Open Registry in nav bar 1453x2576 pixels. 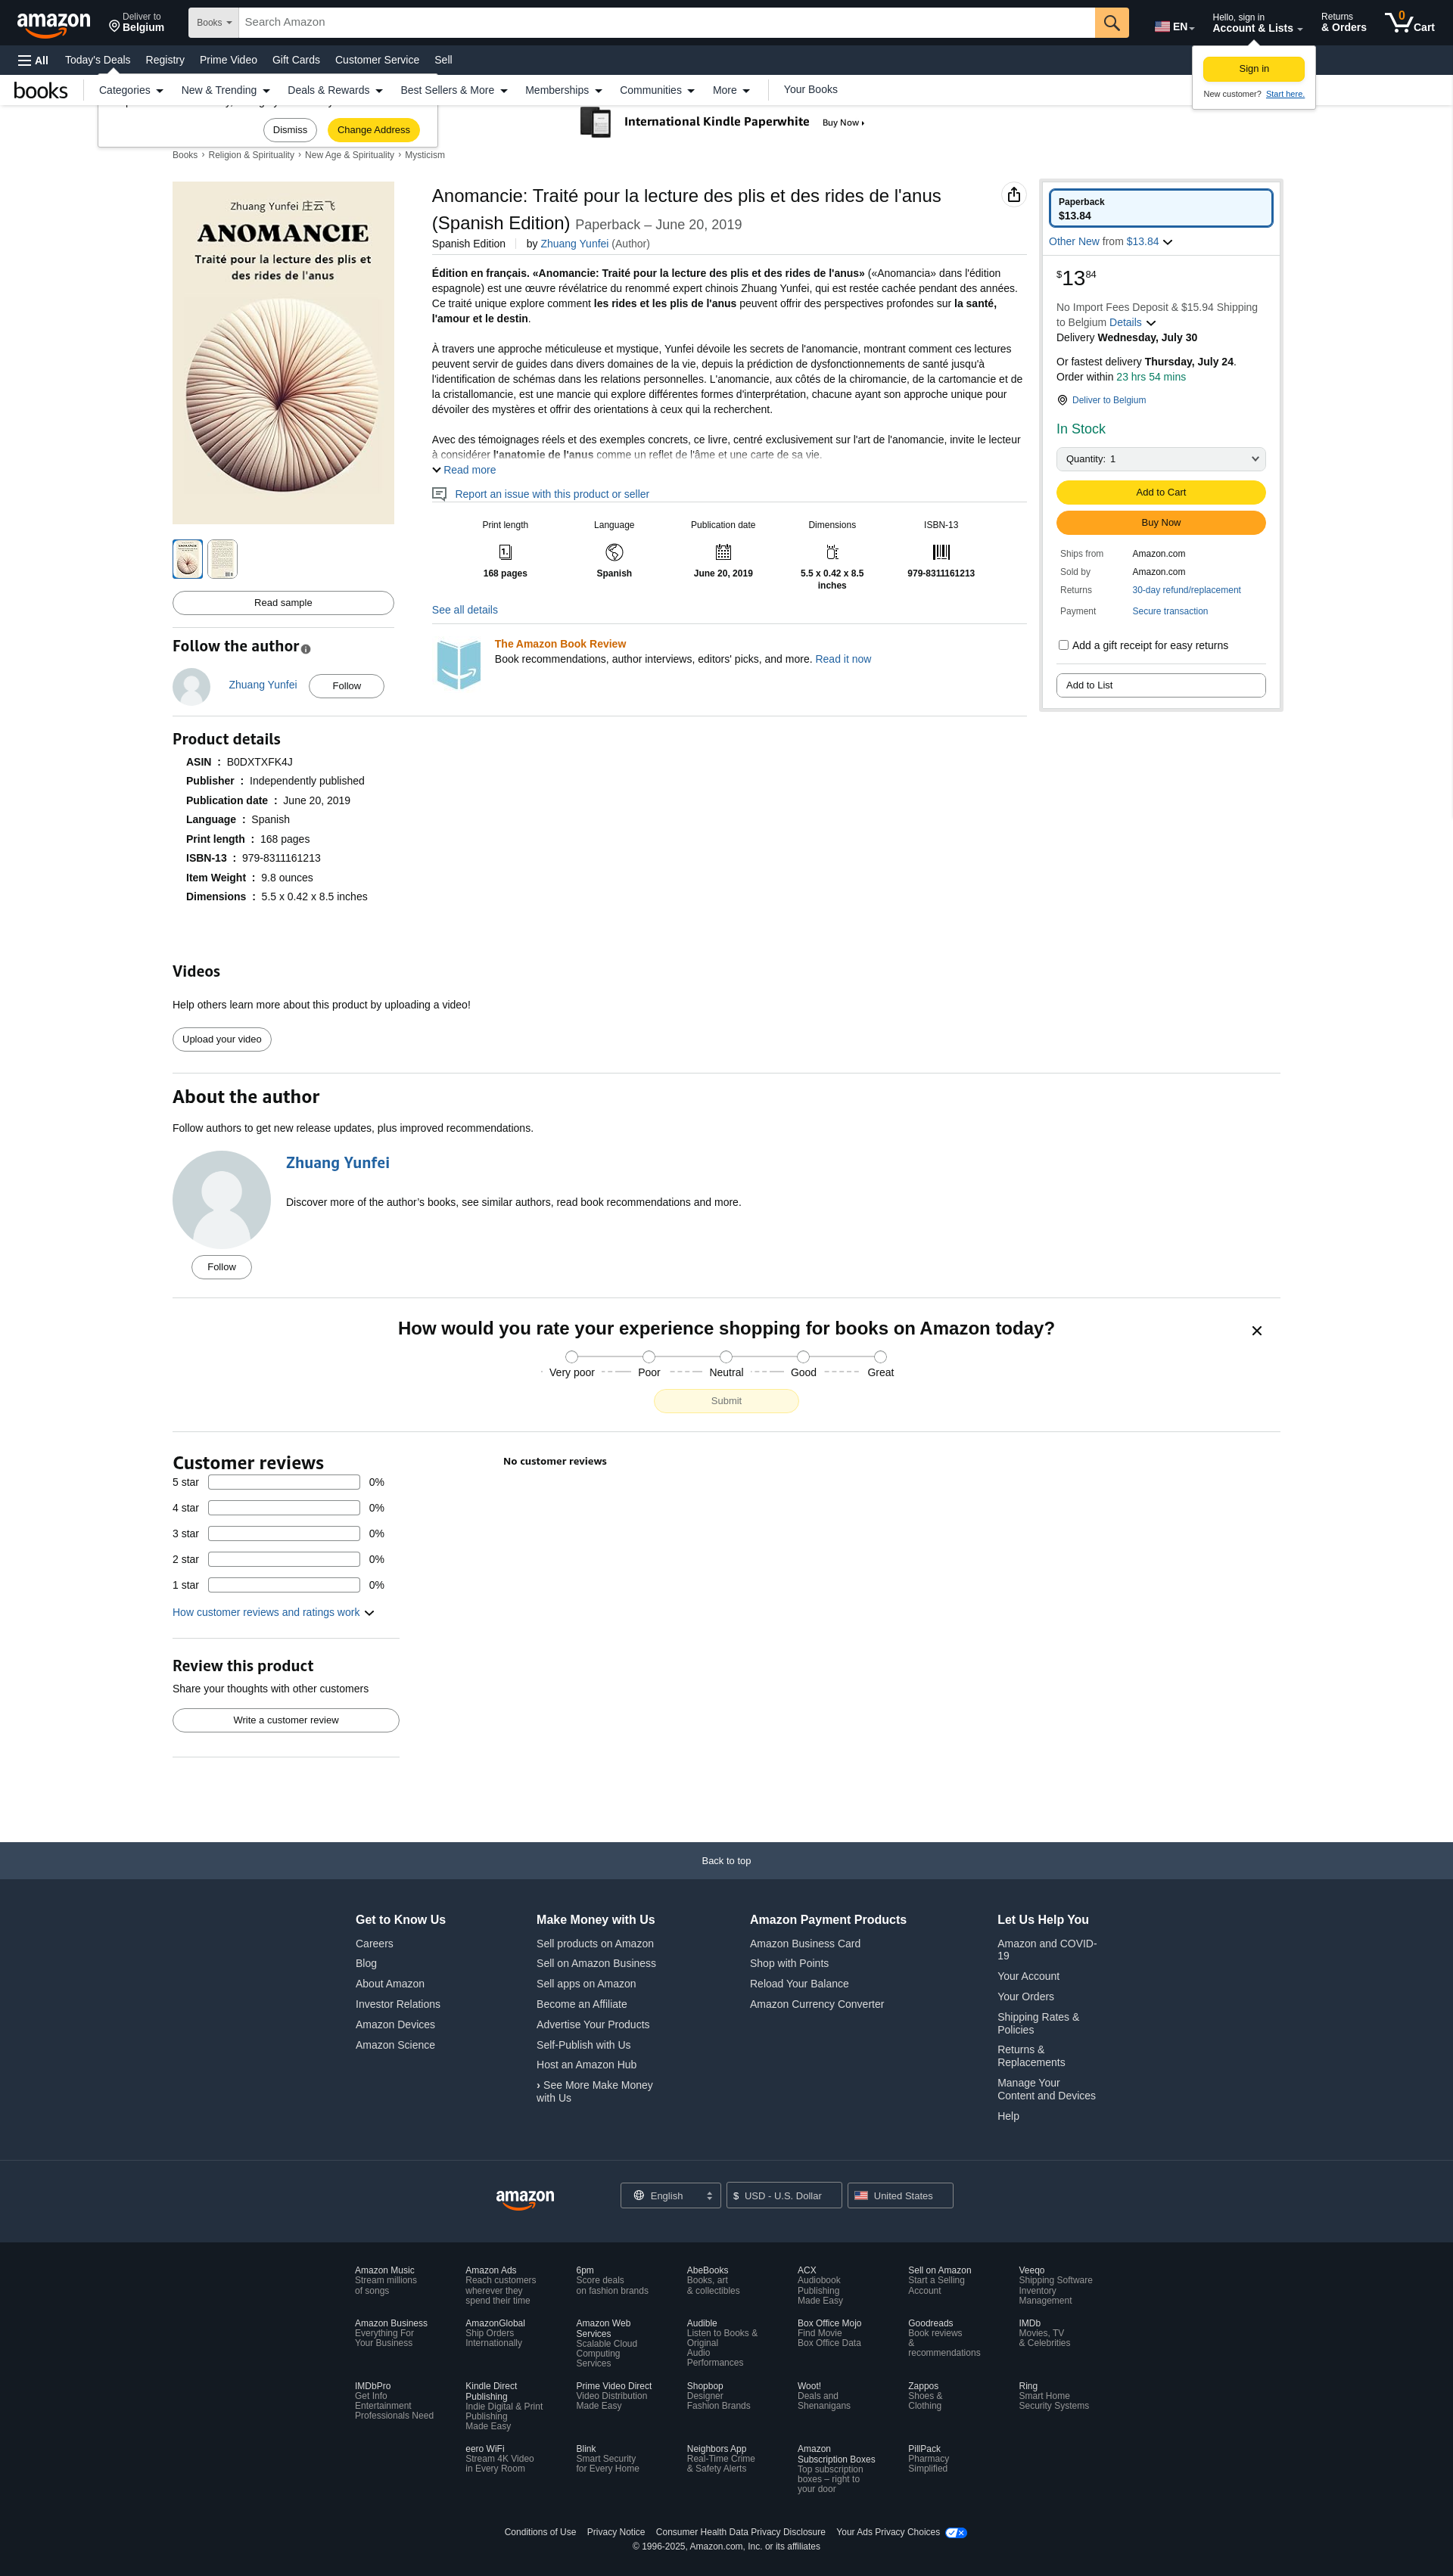coord(165,60)
